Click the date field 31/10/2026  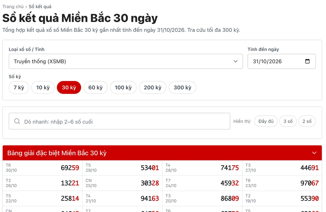tap(282, 61)
